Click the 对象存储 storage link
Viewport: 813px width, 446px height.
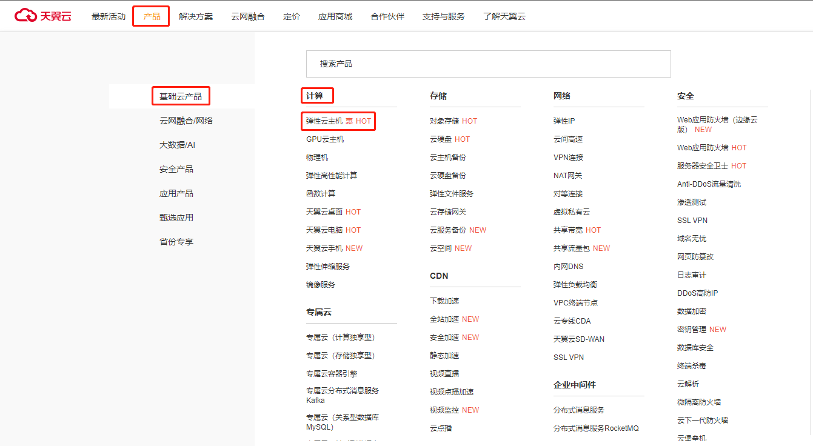(x=444, y=121)
